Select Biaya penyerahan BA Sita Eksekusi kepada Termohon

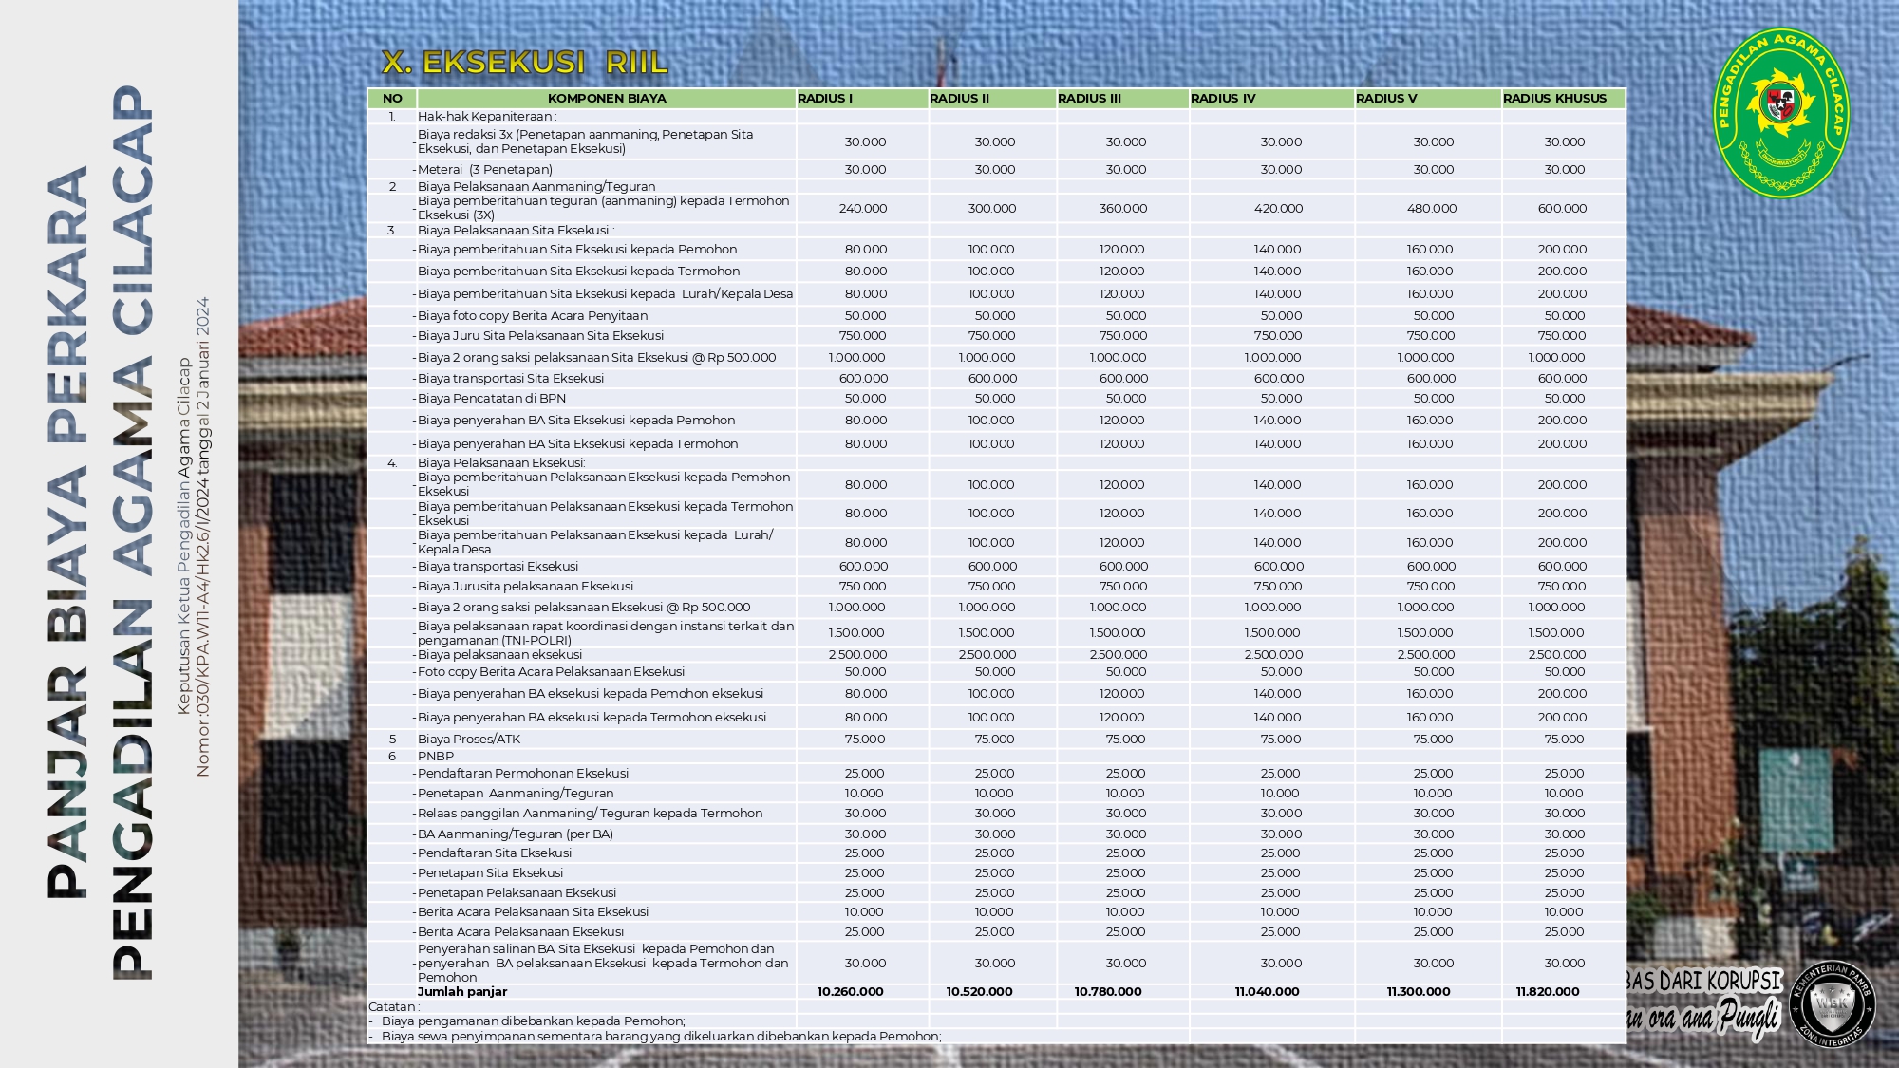click(x=577, y=443)
